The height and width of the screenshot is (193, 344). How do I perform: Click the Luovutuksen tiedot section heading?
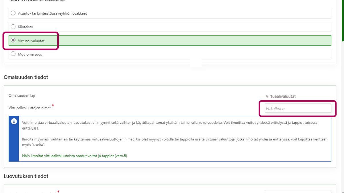click(x=26, y=176)
